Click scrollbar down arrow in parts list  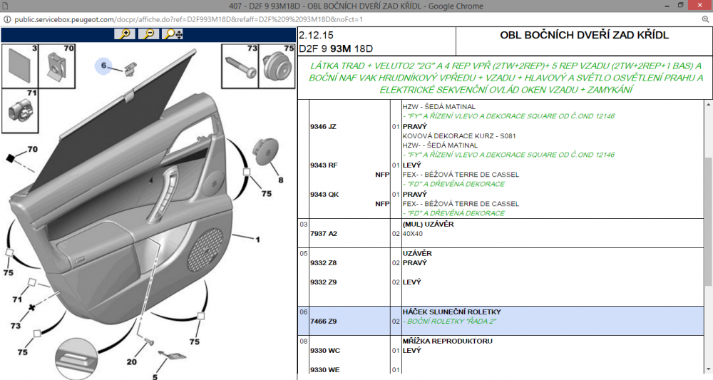tap(709, 369)
